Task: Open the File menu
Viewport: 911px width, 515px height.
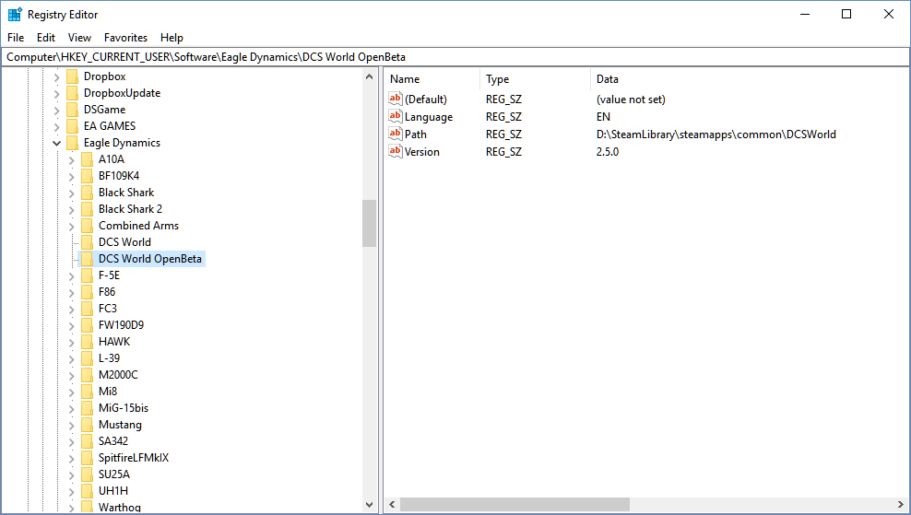Action: point(16,38)
